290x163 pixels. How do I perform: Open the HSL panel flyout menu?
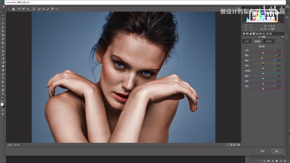(x=283, y=37)
